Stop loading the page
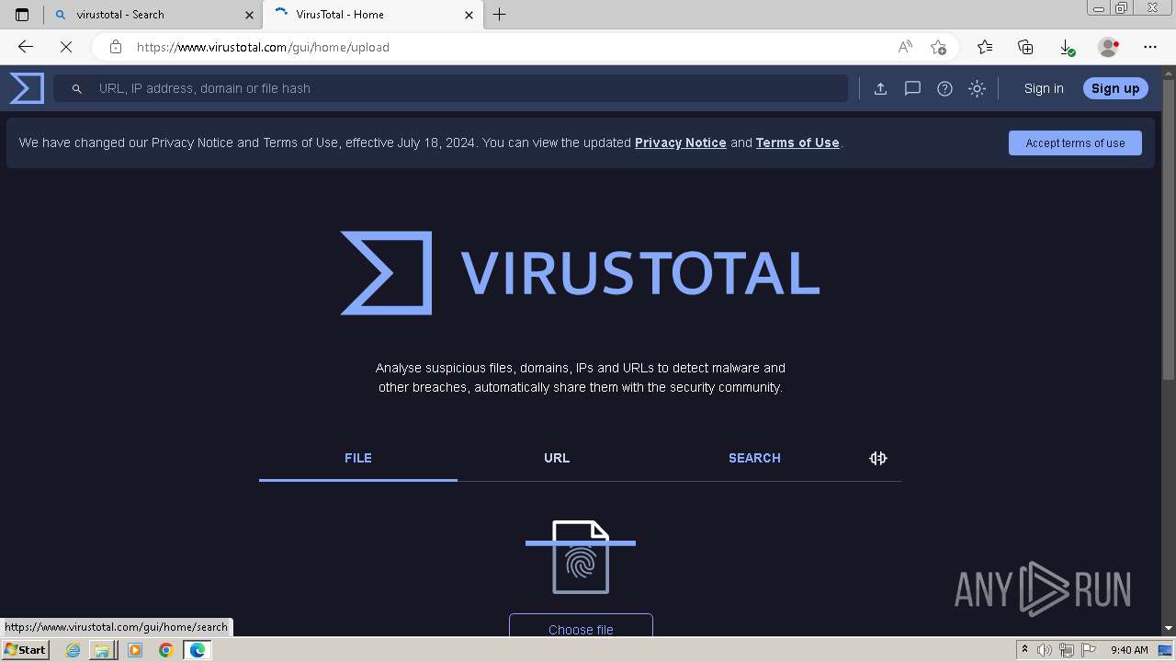Viewport: 1176px width, 662px height. (x=66, y=47)
